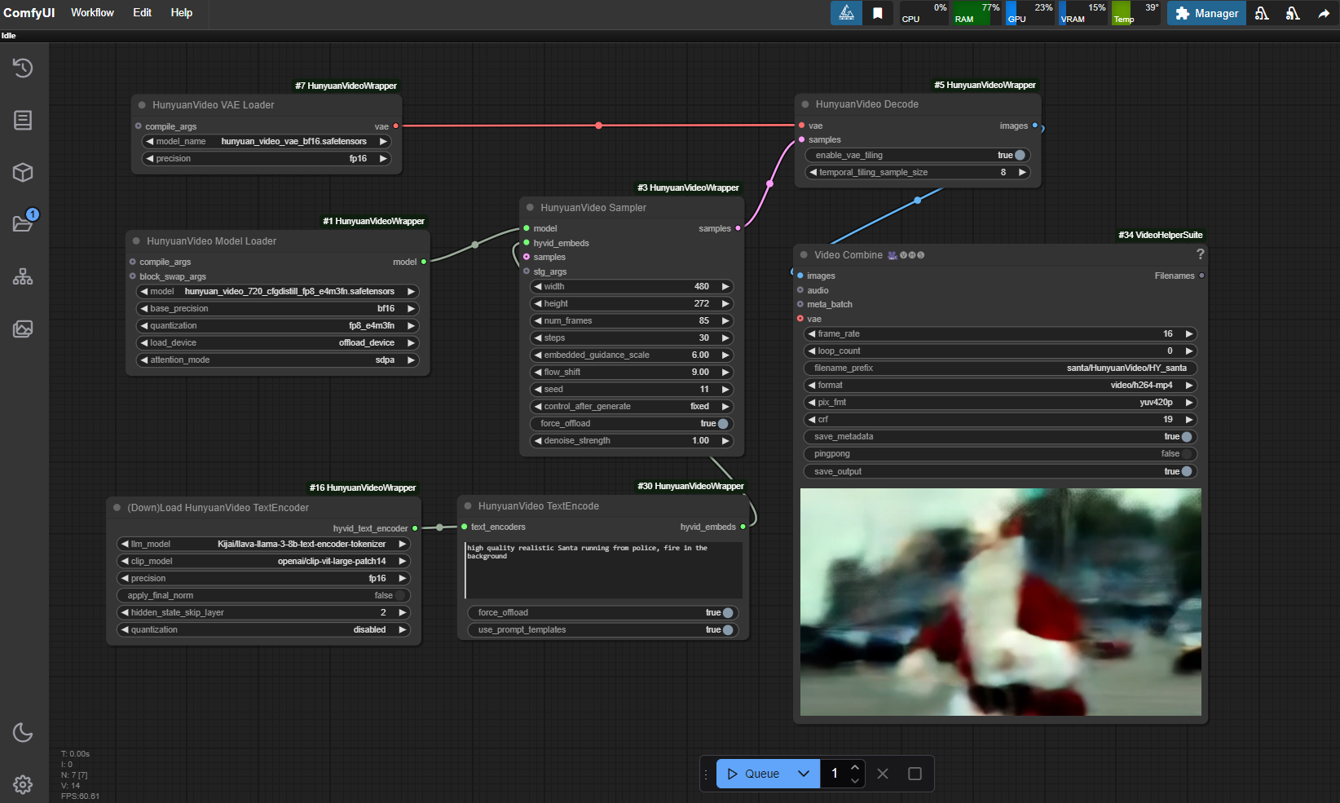Image resolution: width=1340 pixels, height=803 pixels.
Task: Toggle use_prompt_templates switch
Action: [728, 629]
